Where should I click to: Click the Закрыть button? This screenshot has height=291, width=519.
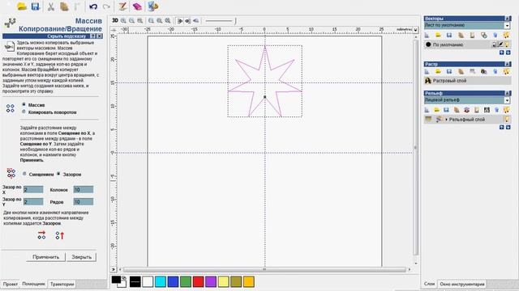coord(81,257)
